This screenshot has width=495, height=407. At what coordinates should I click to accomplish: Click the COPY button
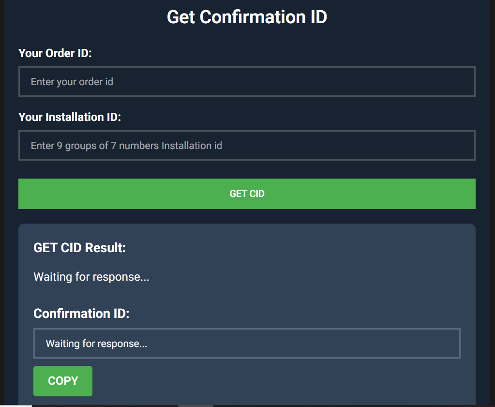click(63, 381)
